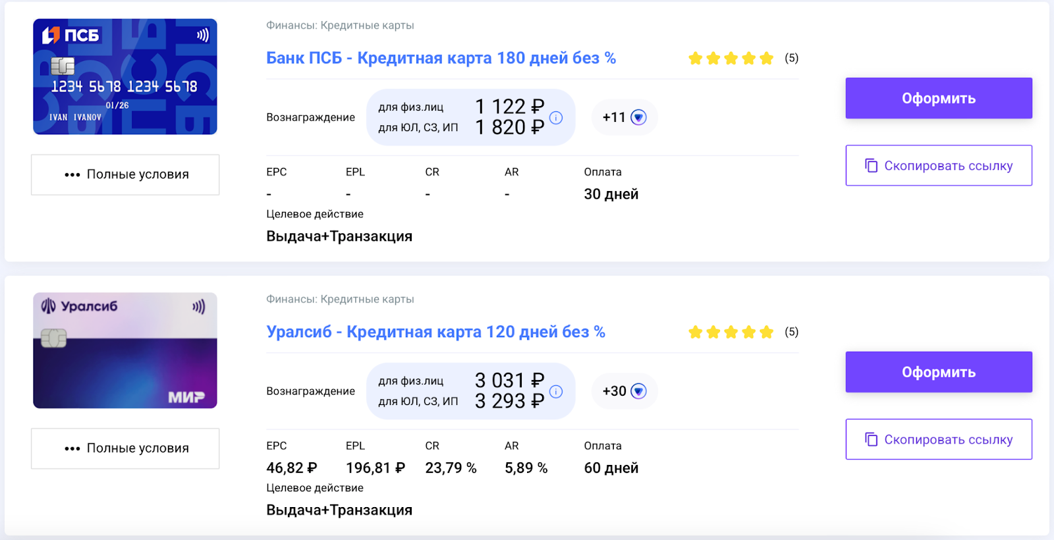Image resolution: width=1054 pixels, height=540 pixels.
Task: Copy the Uralsib offer link
Action: (939, 439)
